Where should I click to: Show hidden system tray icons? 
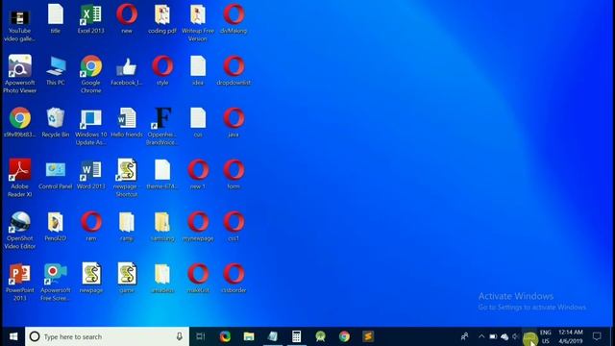(481, 336)
